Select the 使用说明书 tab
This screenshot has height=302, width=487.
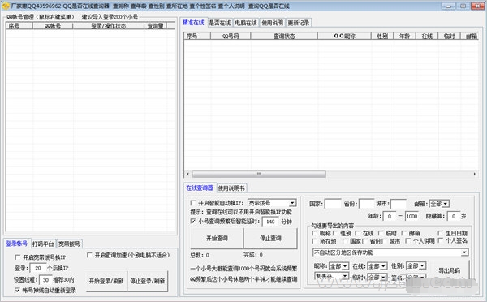(231, 188)
